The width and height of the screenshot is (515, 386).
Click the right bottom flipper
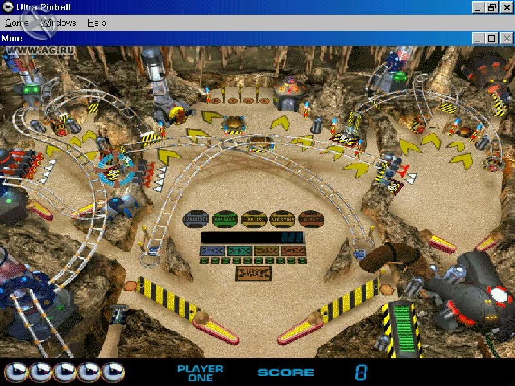tap(301, 329)
